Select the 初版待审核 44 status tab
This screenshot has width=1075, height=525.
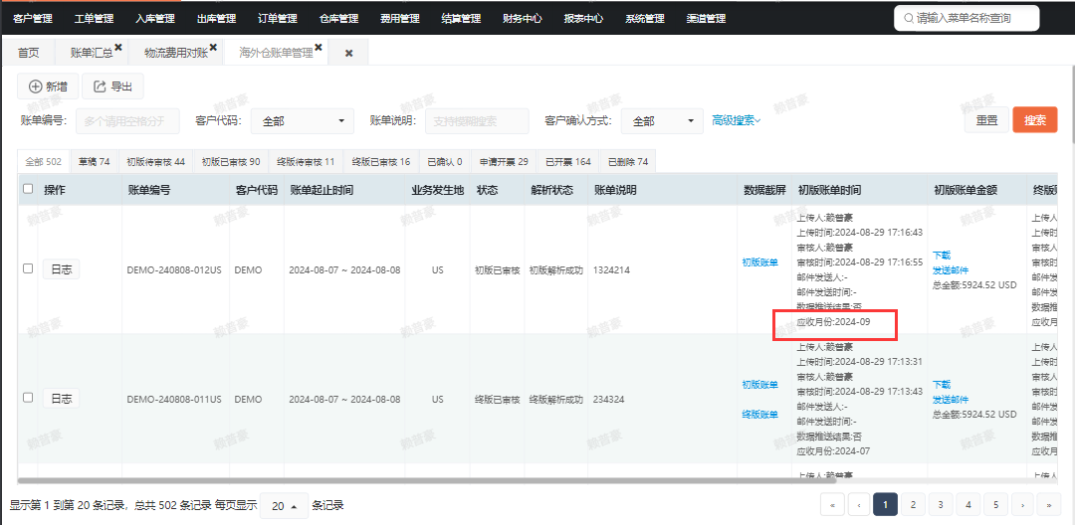tap(155, 161)
